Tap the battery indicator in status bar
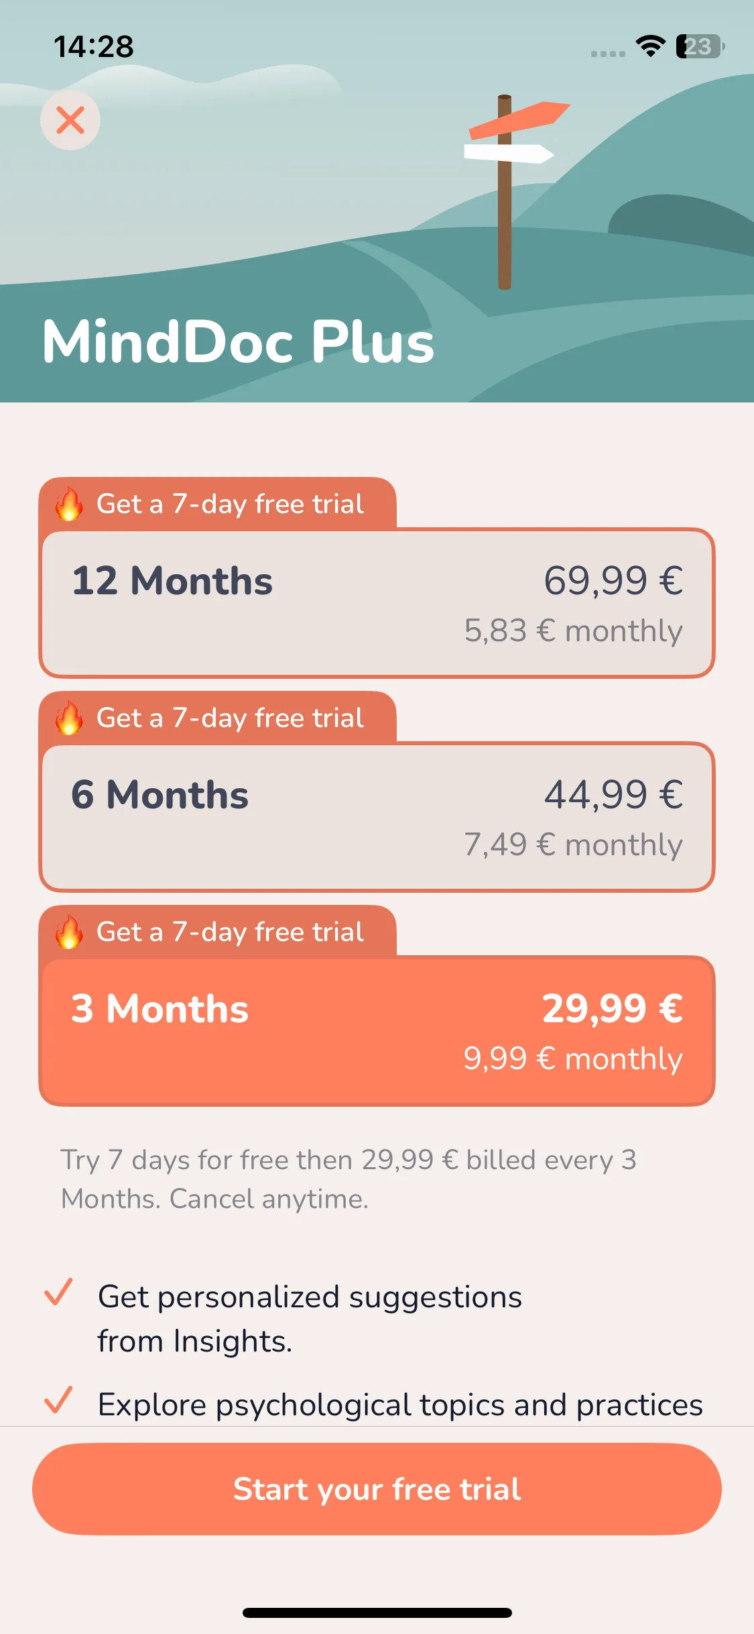 [x=700, y=46]
